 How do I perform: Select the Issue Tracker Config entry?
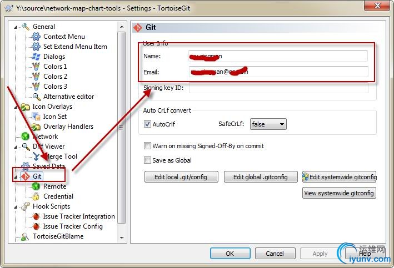(73, 226)
